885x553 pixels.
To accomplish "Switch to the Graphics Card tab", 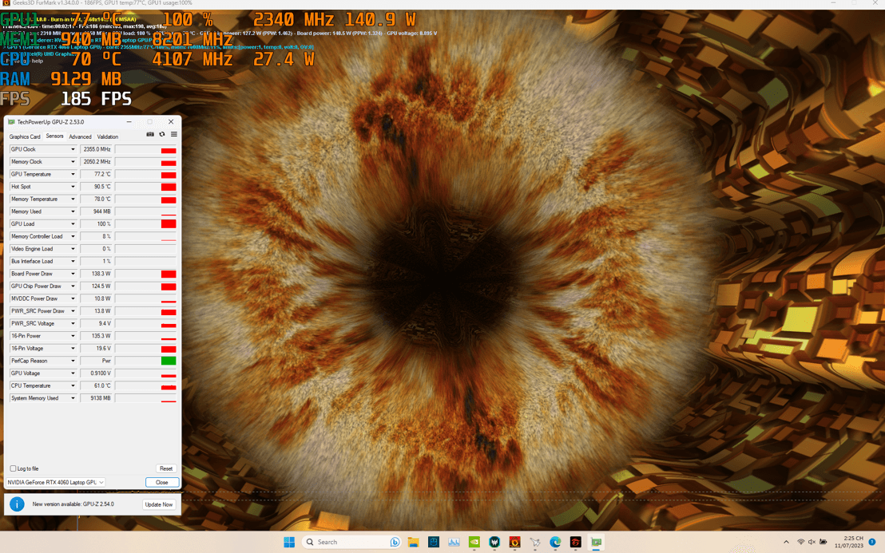I will [25, 136].
